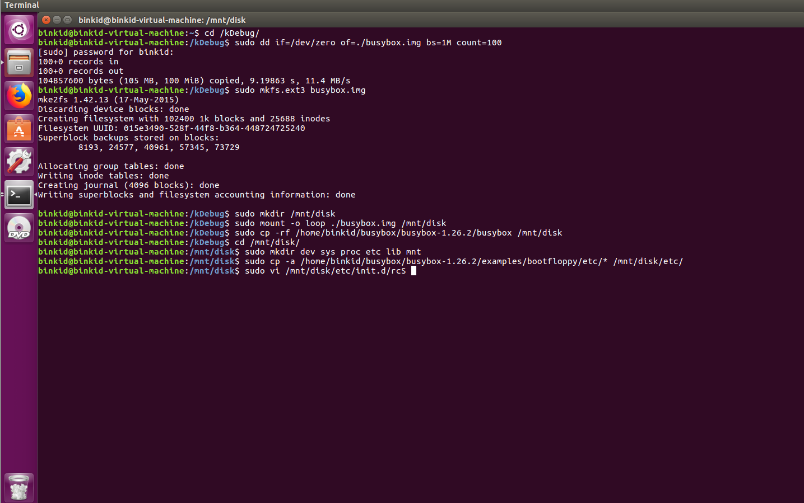This screenshot has width=804, height=503.
Task: Open the DVD disc icon in launcher
Action: pyautogui.click(x=19, y=228)
